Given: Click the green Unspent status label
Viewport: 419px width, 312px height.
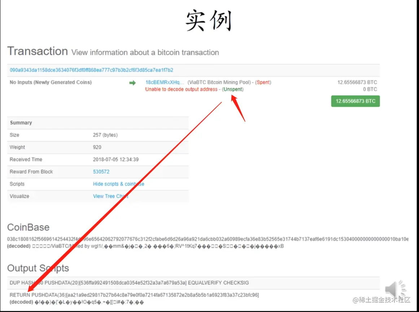Looking at the screenshot, I should (x=233, y=89).
